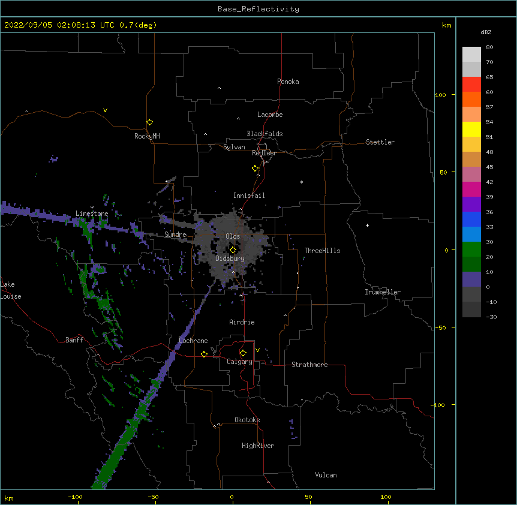Image resolution: width=517 pixels, height=505 pixels.
Task: Pick the orange 57–60 dBZ legend swatch
Action: pyautogui.click(x=471, y=99)
